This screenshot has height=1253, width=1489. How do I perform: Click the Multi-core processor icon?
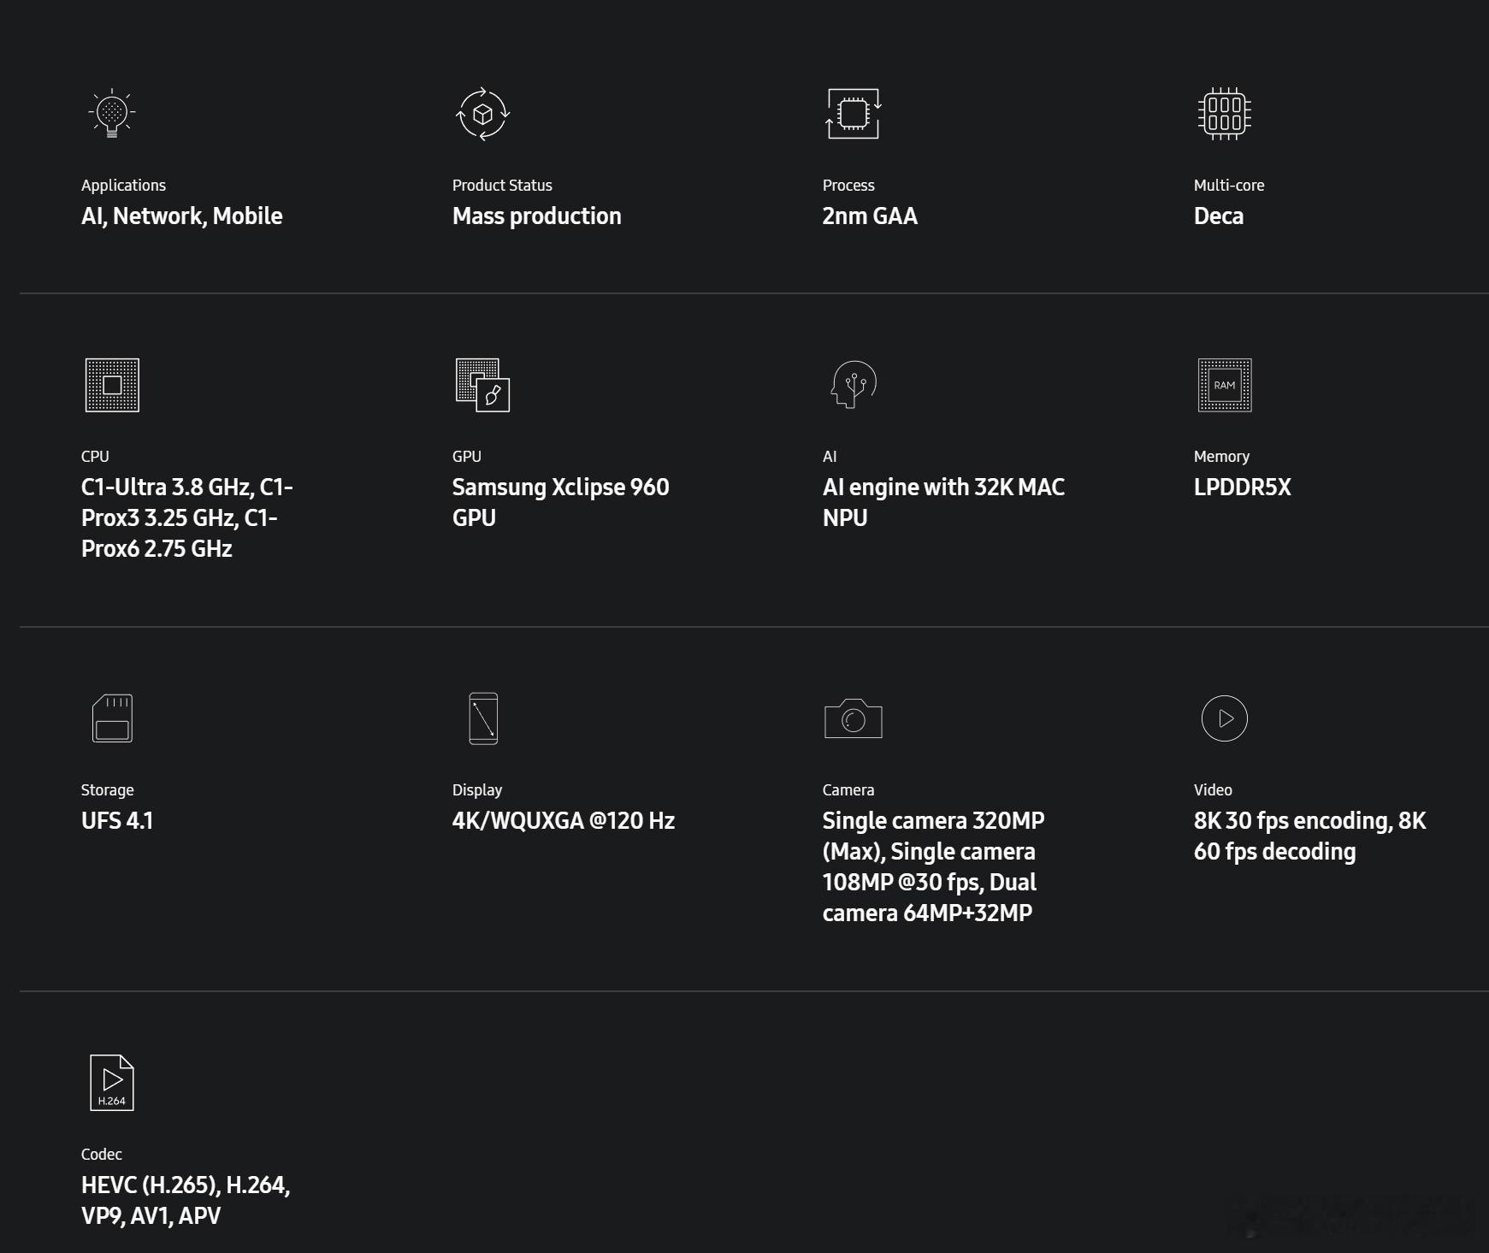[x=1224, y=113]
